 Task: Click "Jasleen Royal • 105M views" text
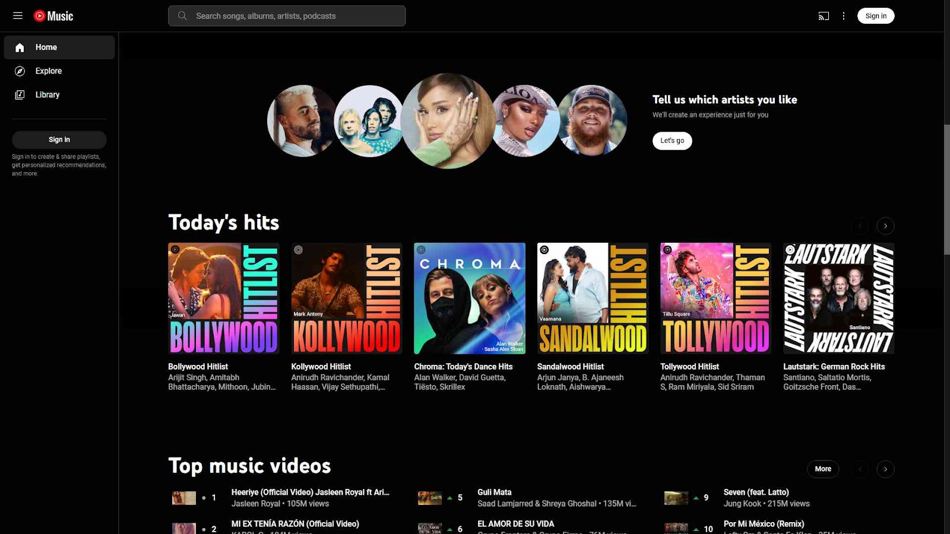[280, 504]
